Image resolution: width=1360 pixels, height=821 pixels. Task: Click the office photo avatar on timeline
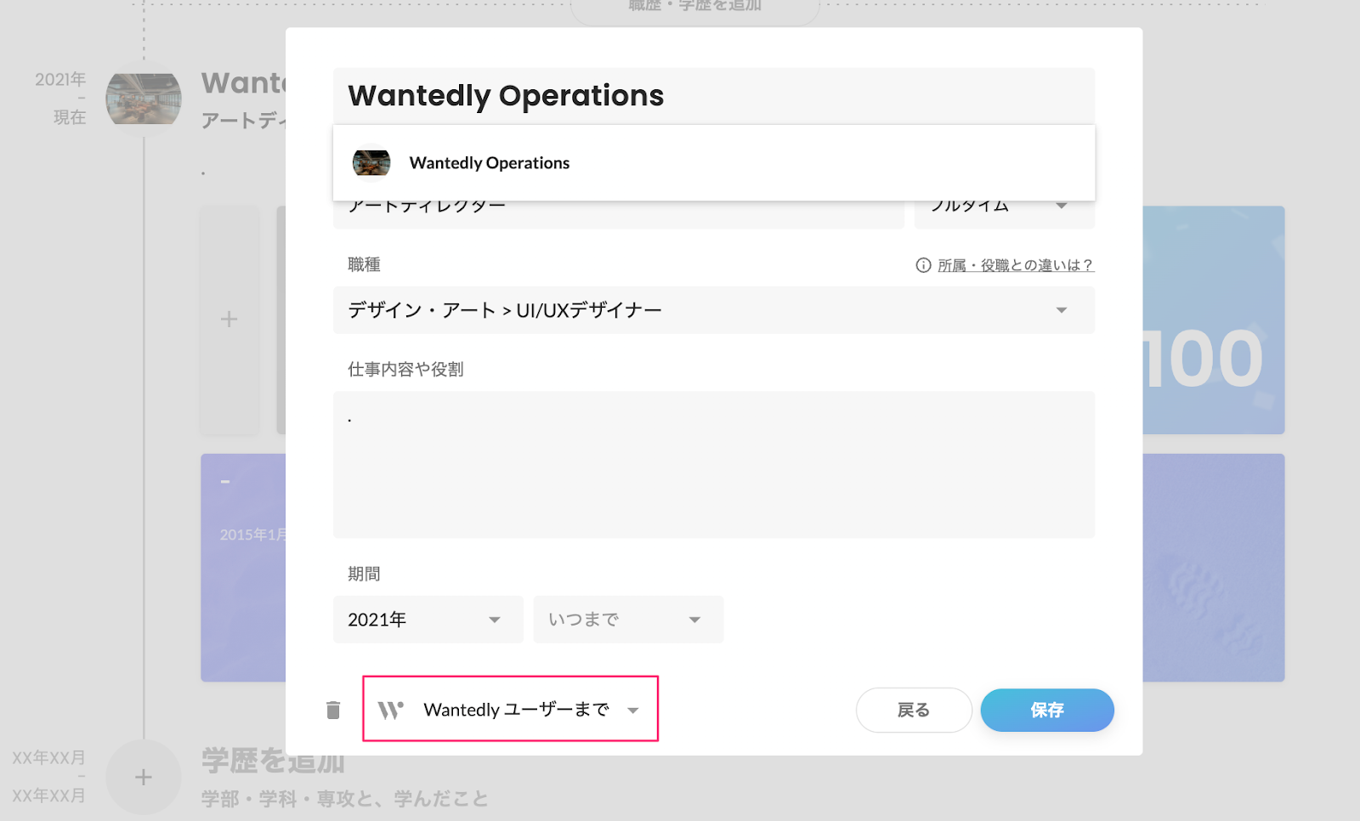click(144, 99)
